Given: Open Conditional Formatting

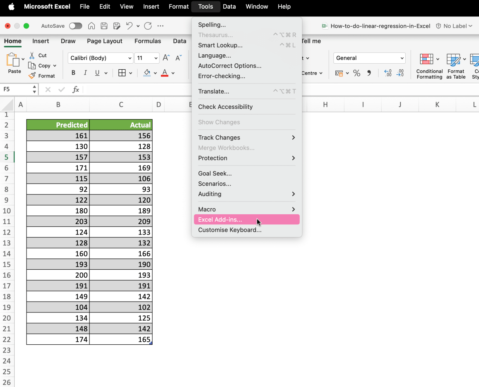Looking at the screenshot, I should tap(429, 66).
